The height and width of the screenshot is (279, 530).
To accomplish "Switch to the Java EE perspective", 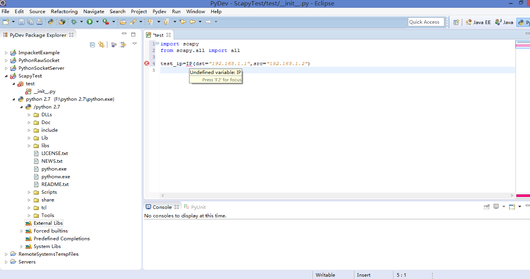I will [478, 22].
